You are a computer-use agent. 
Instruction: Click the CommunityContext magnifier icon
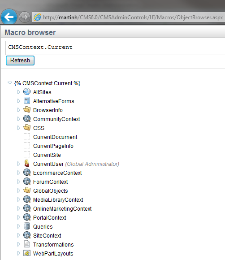[27, 119]
